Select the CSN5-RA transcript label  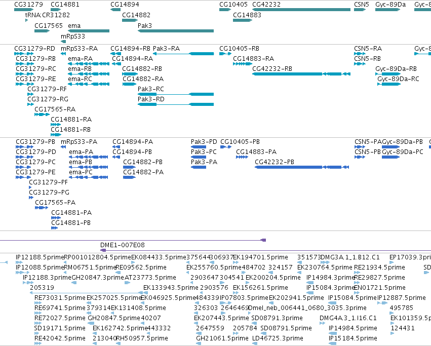coord(368,49)
